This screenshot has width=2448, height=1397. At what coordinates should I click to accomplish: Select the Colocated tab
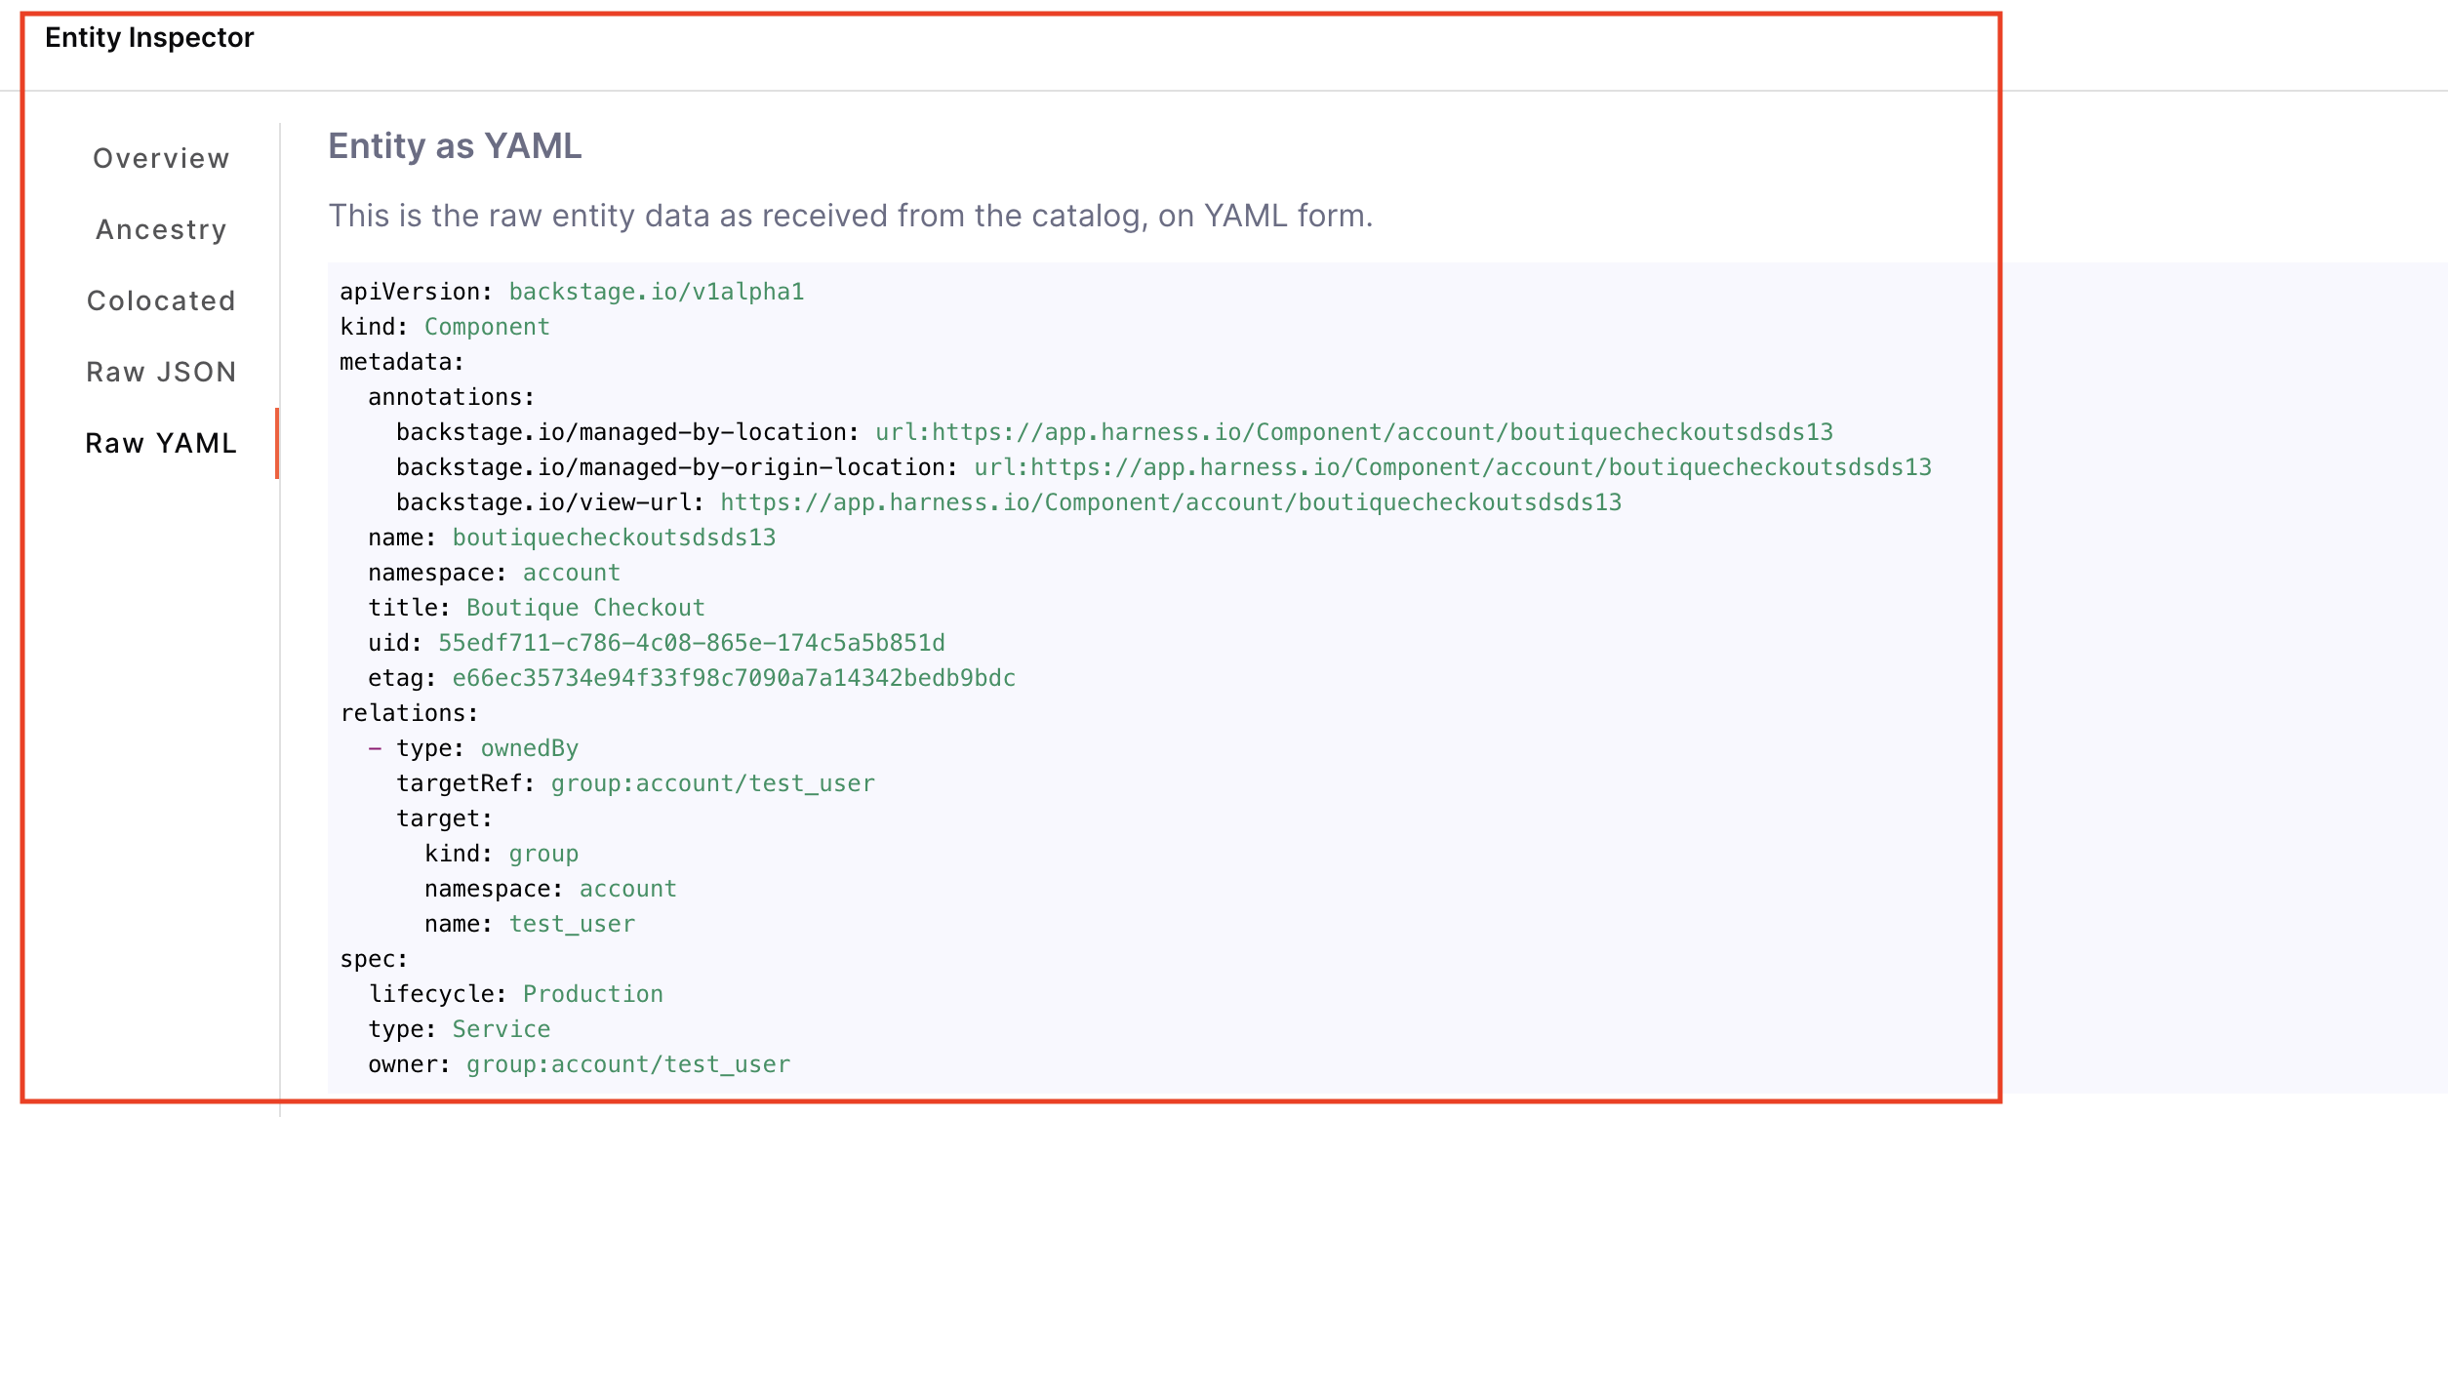[x=161, y=300]
